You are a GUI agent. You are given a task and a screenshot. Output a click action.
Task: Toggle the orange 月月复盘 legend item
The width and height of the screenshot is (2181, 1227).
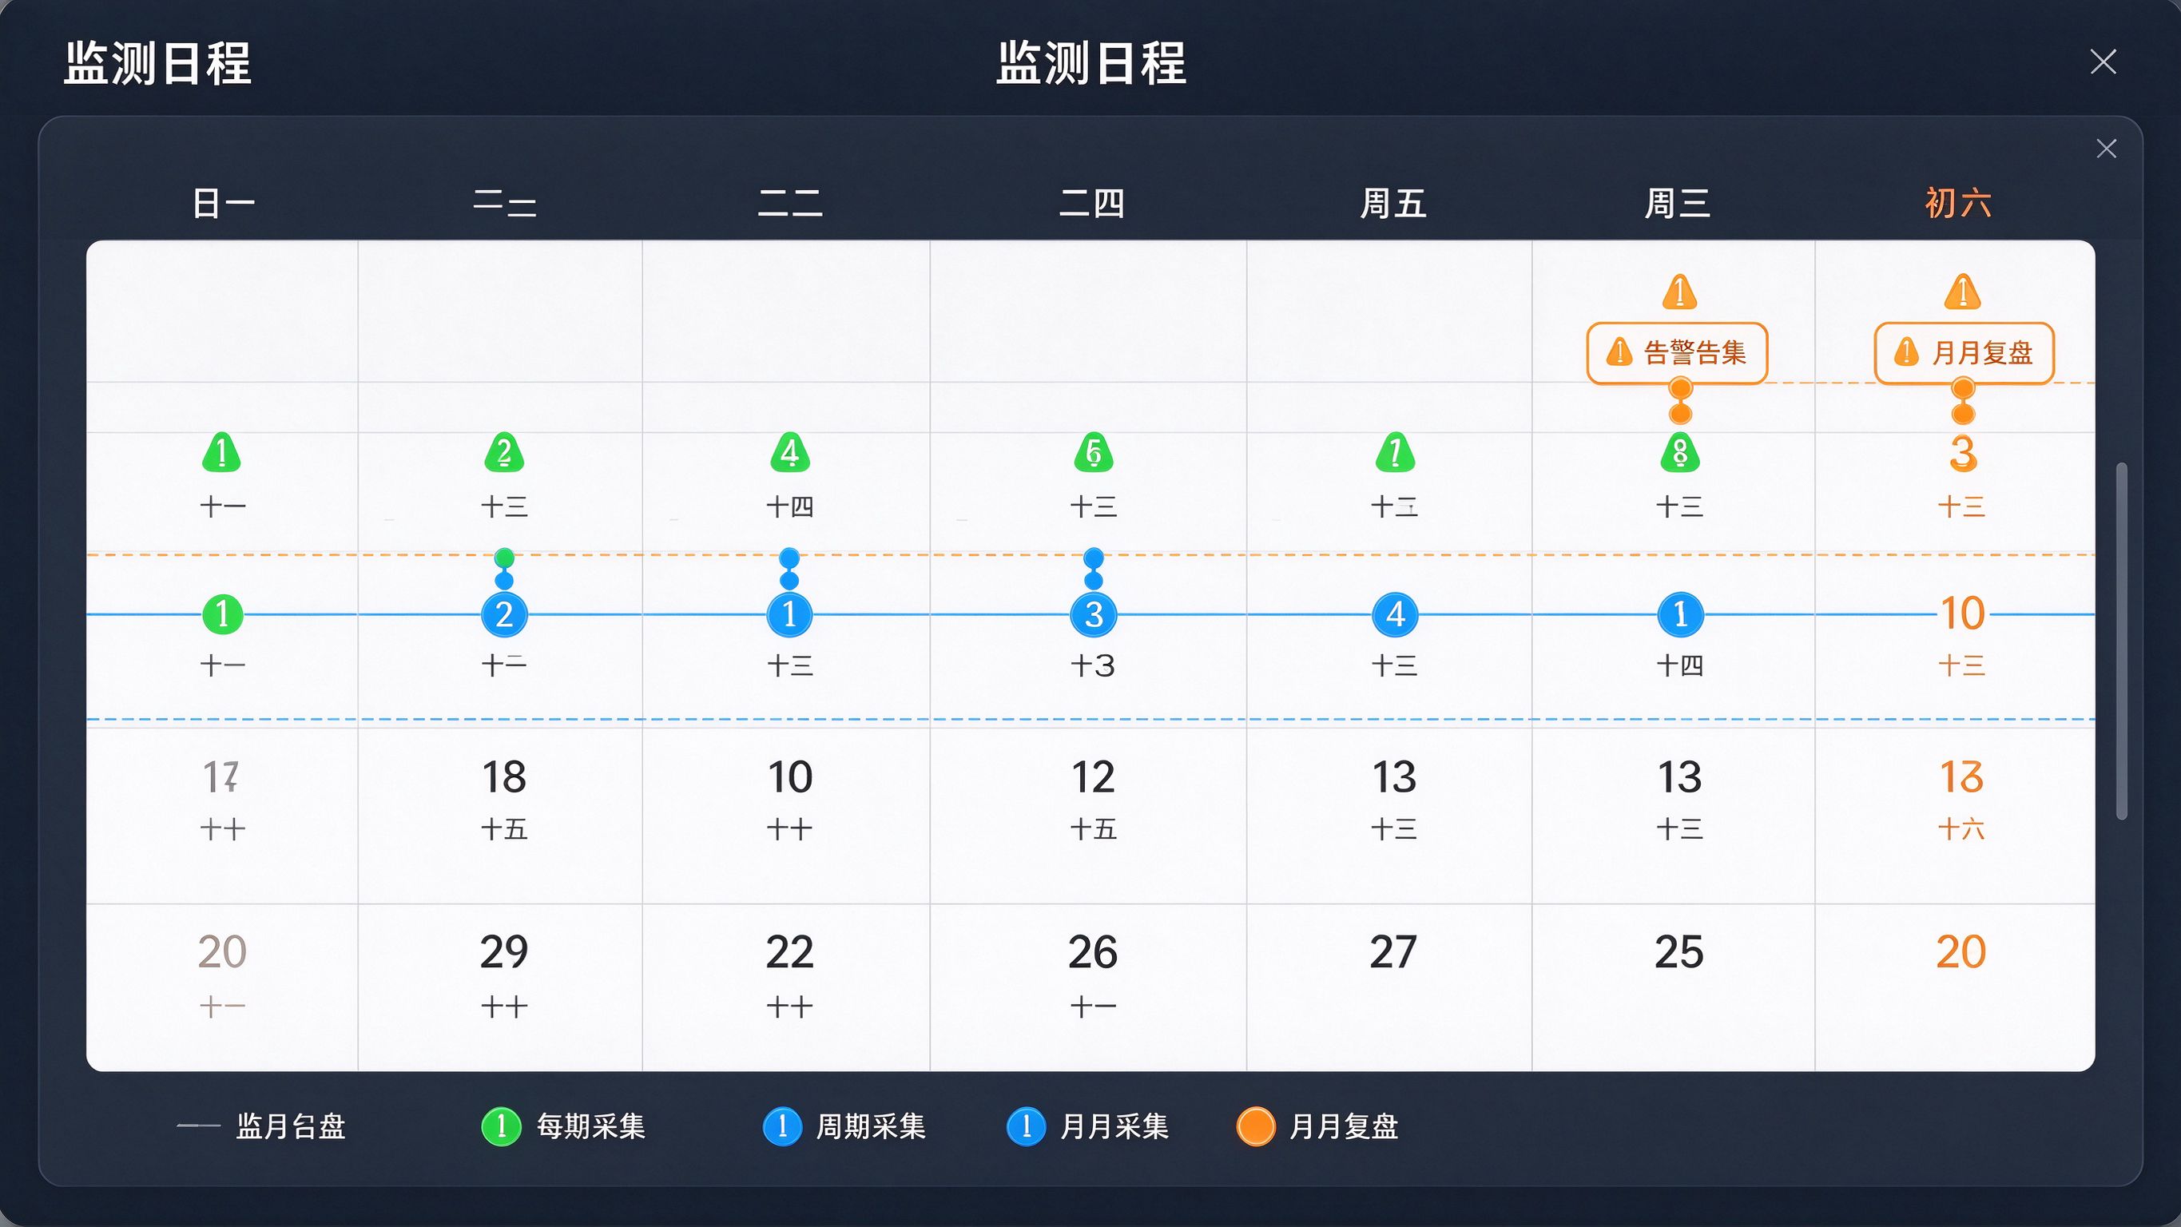(1317, 1126)
